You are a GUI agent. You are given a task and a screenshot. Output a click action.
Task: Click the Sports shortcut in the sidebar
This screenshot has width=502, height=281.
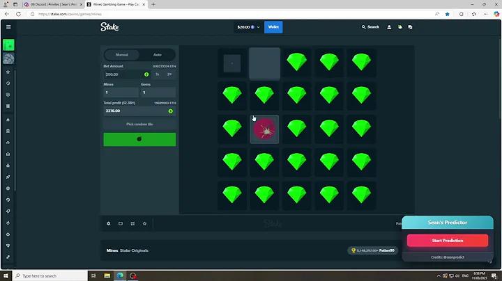click(x=8, y=58)
